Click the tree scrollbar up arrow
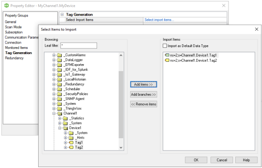Viewport: 262px width, 168px height. [x=121, y=55]
